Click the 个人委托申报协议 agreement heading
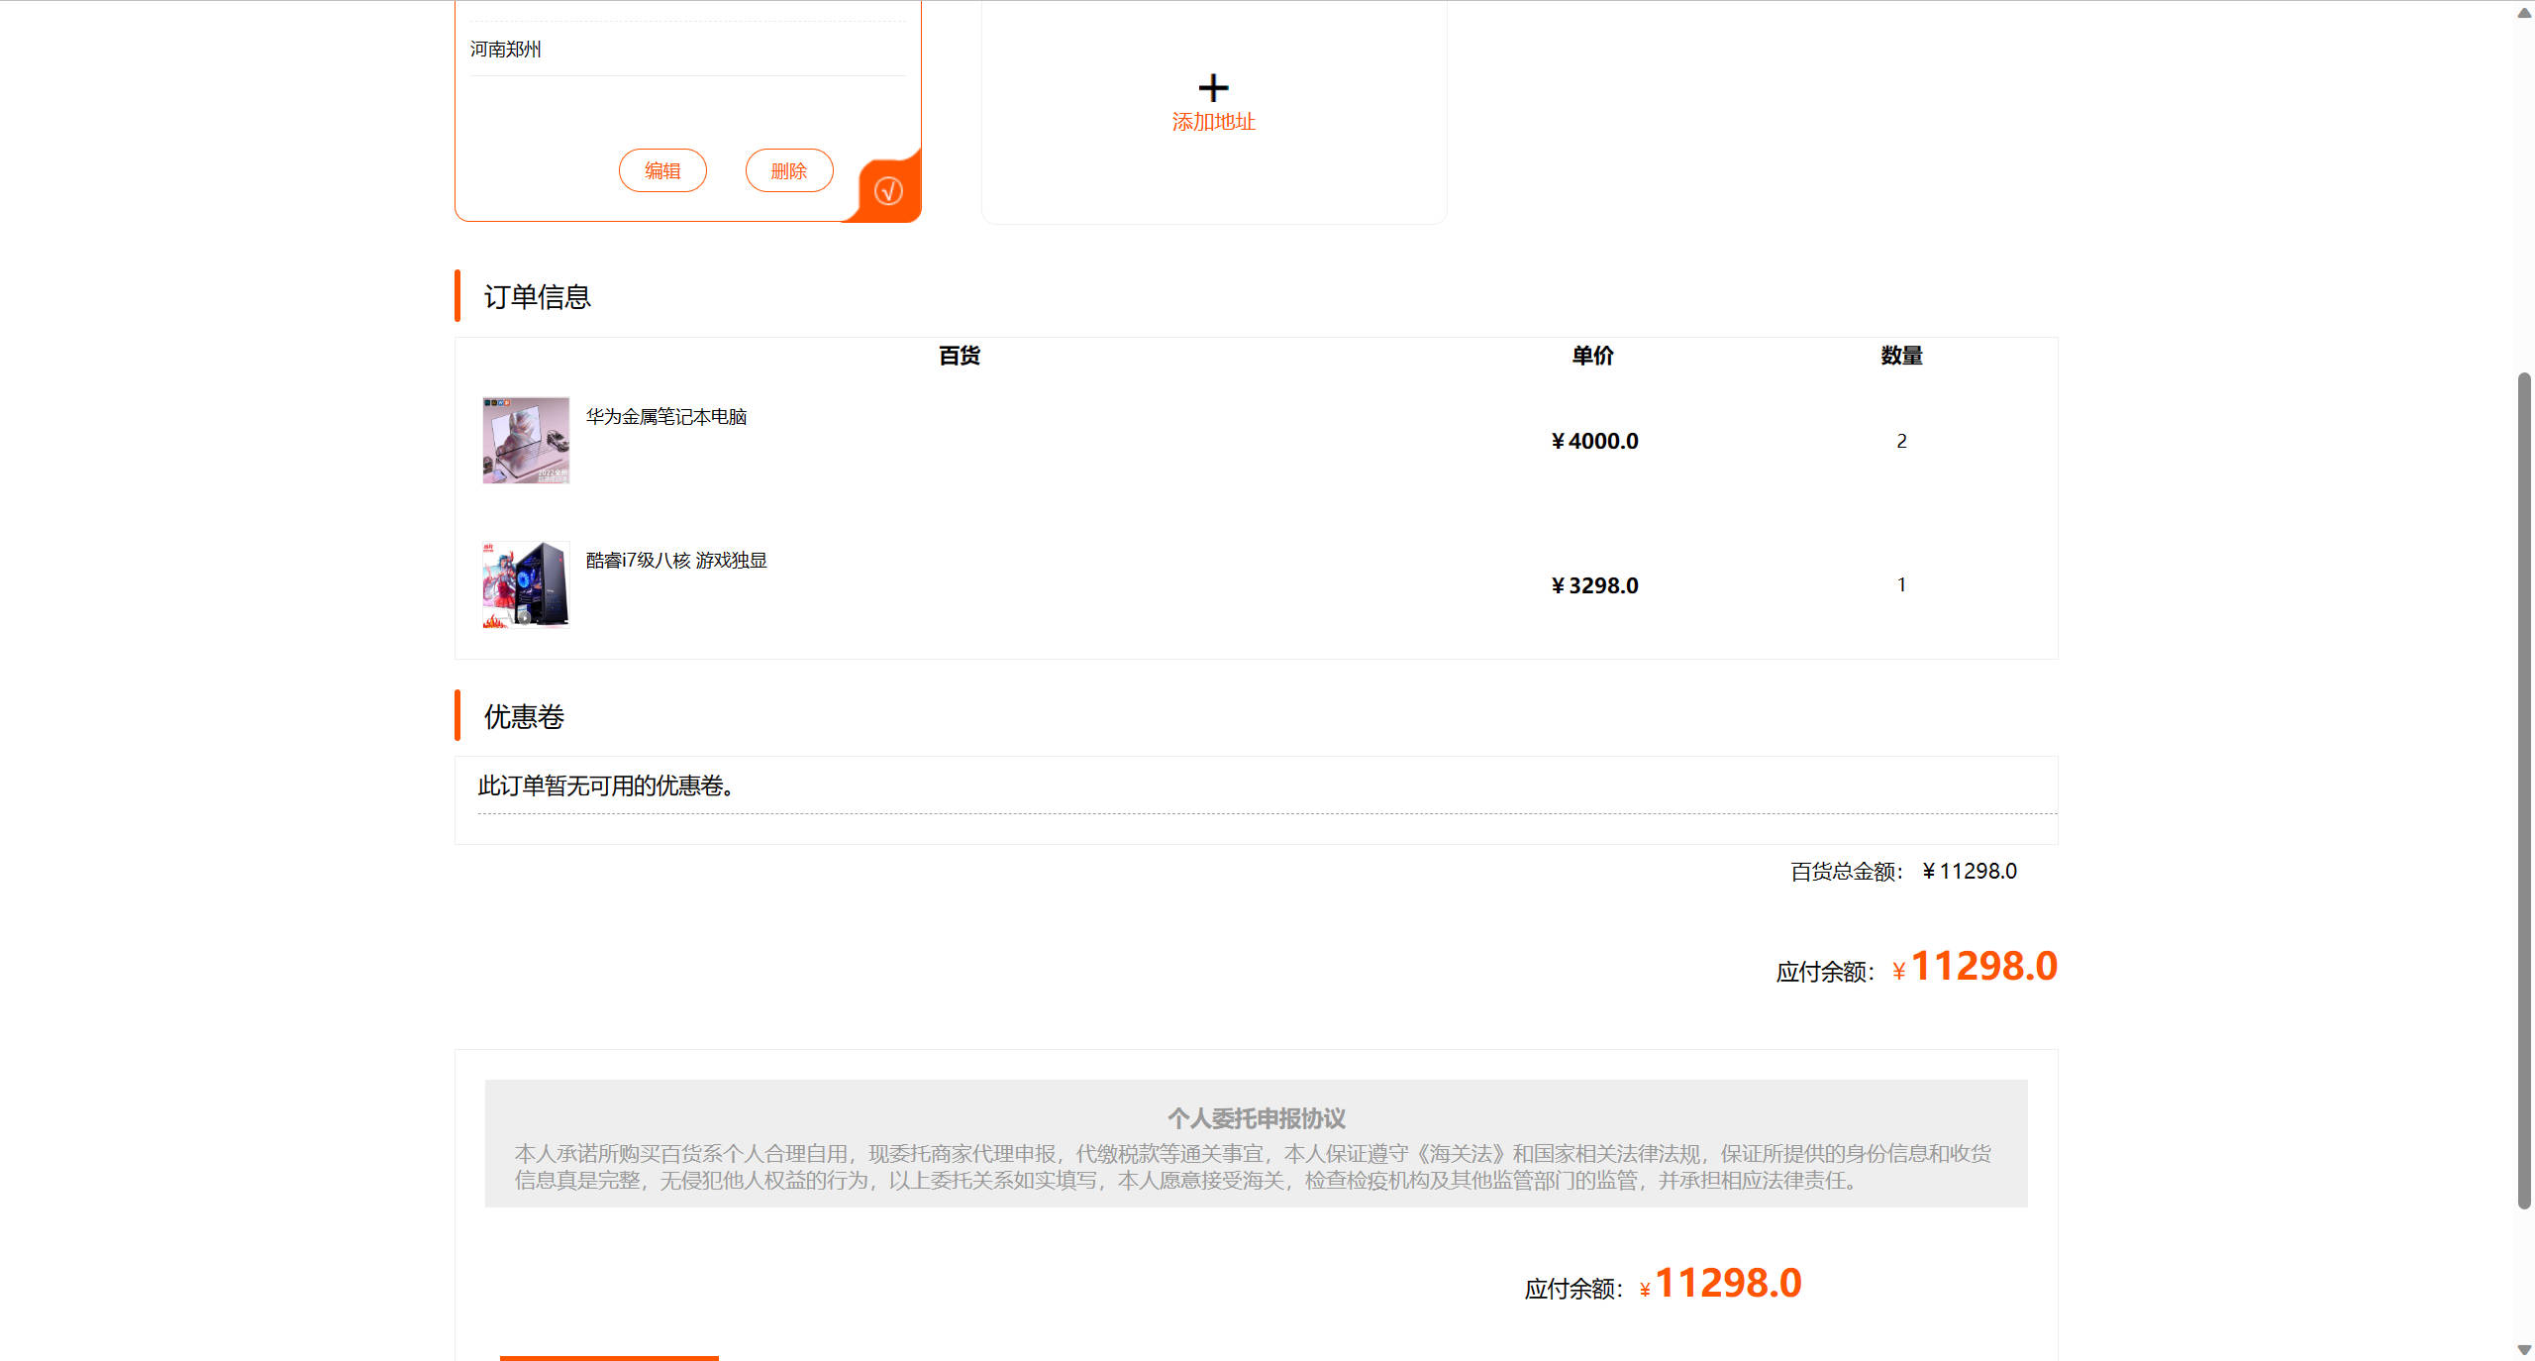This screenshot has height=1361, width=2535. [1256, 1118]
